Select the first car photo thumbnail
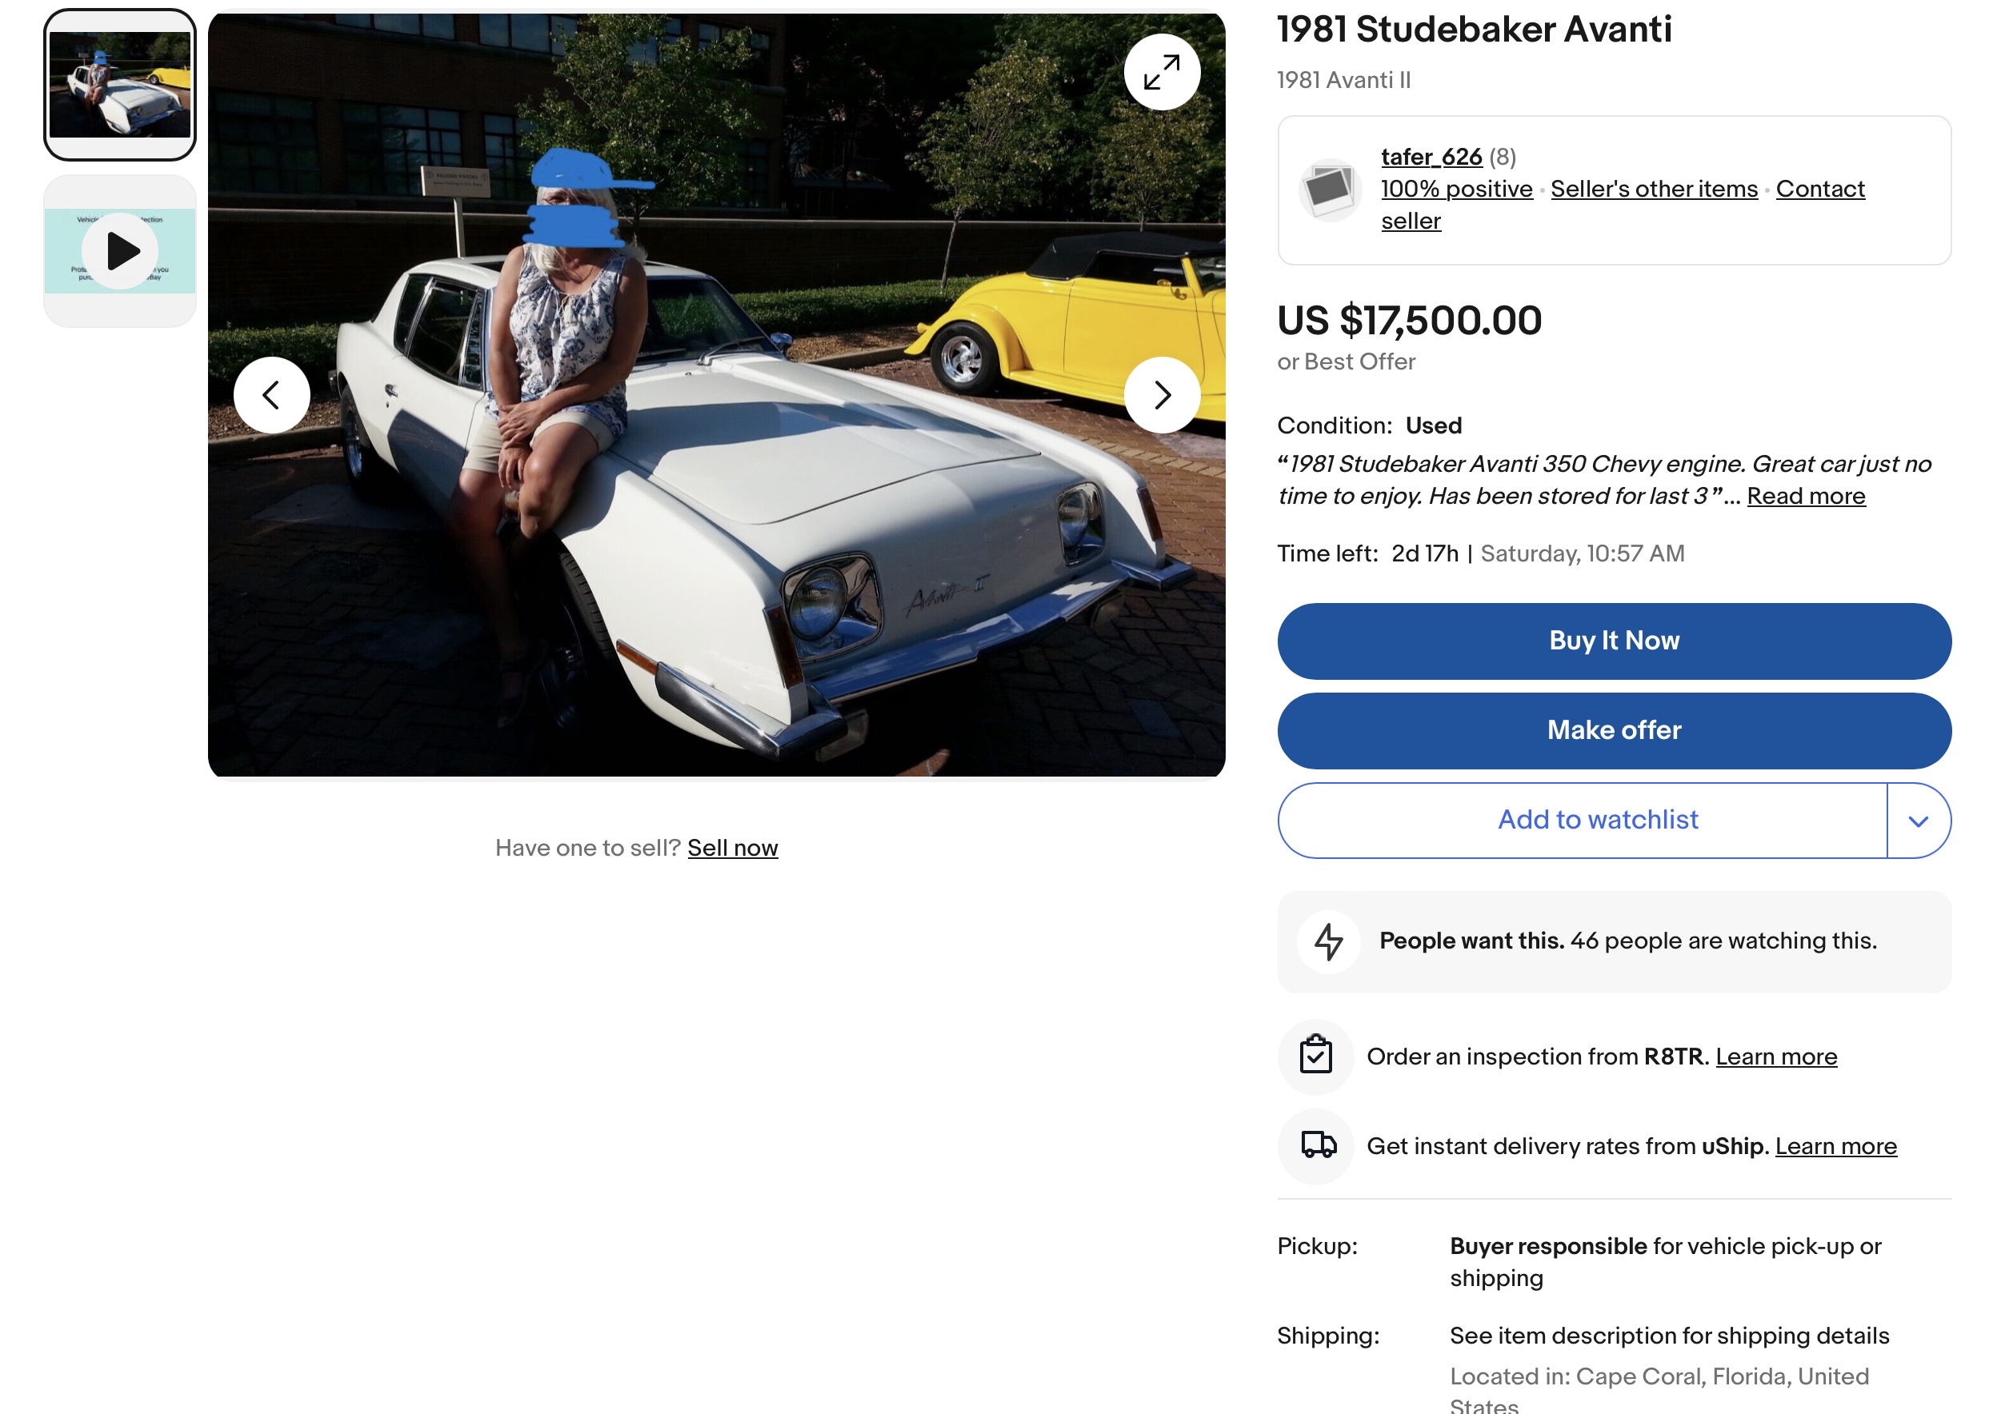The image size is (2013, 1414). [x=120, y=84]
